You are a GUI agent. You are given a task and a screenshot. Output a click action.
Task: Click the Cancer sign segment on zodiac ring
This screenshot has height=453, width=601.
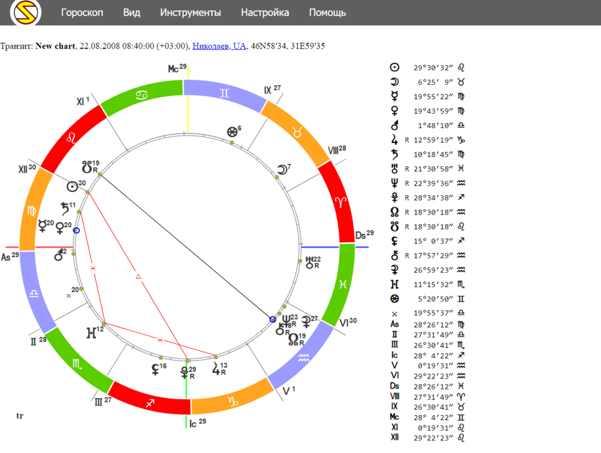coord(141,96)
